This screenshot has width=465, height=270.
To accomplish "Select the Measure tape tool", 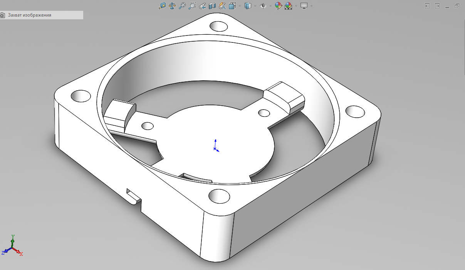I will (162, 6).
